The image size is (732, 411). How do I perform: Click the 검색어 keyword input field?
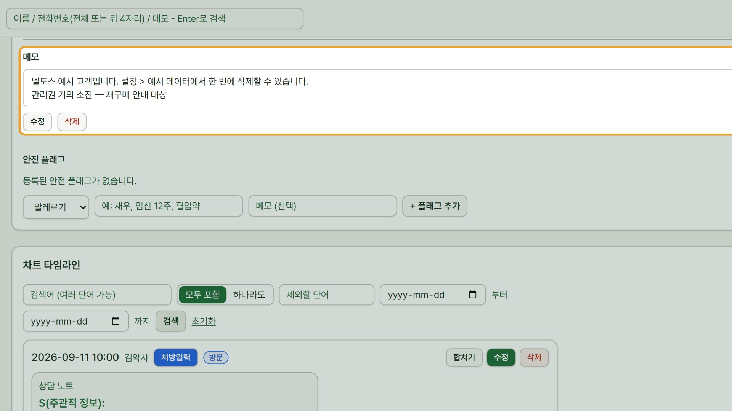click(x=97, y=295)
